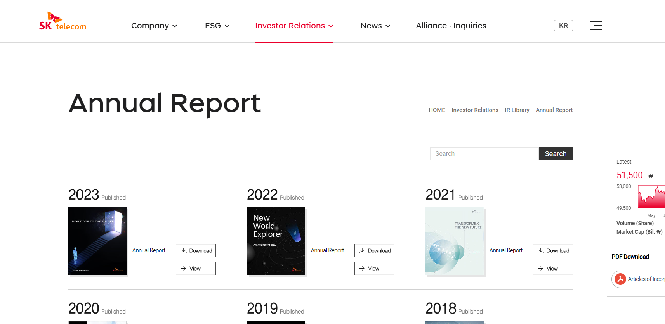665x324 pixels.
Task: Download the 2022 Annual Report
Action: [x=374, y=250]
